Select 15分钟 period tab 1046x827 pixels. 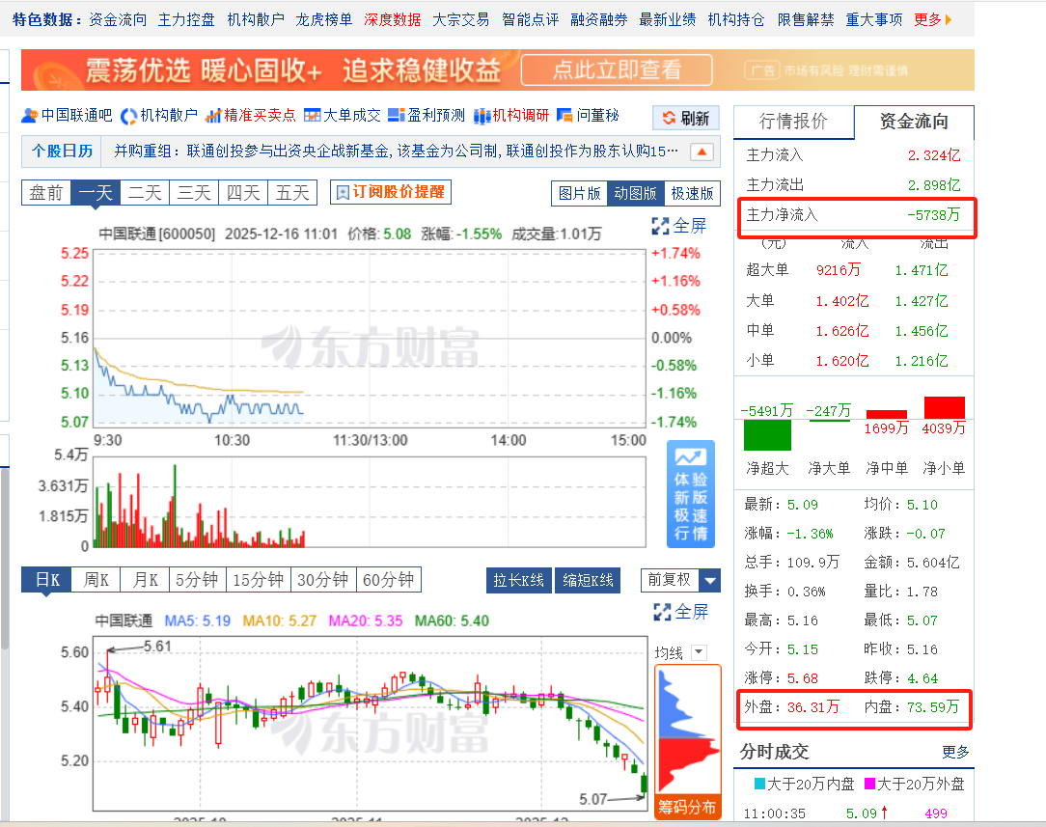tap(259, 580)
